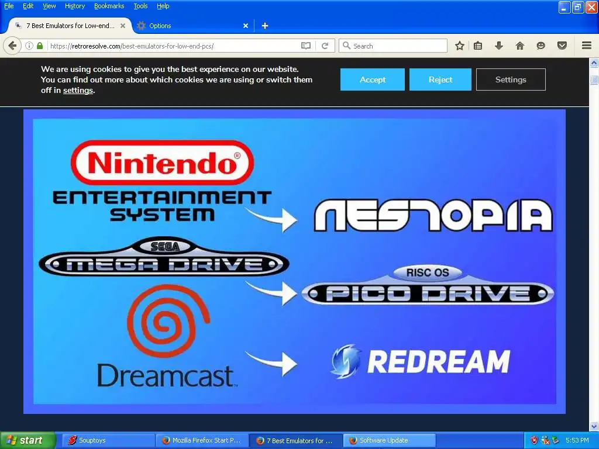The image size is (599, 449).
Task: Open the Help menu
Action: coord(163,6)
